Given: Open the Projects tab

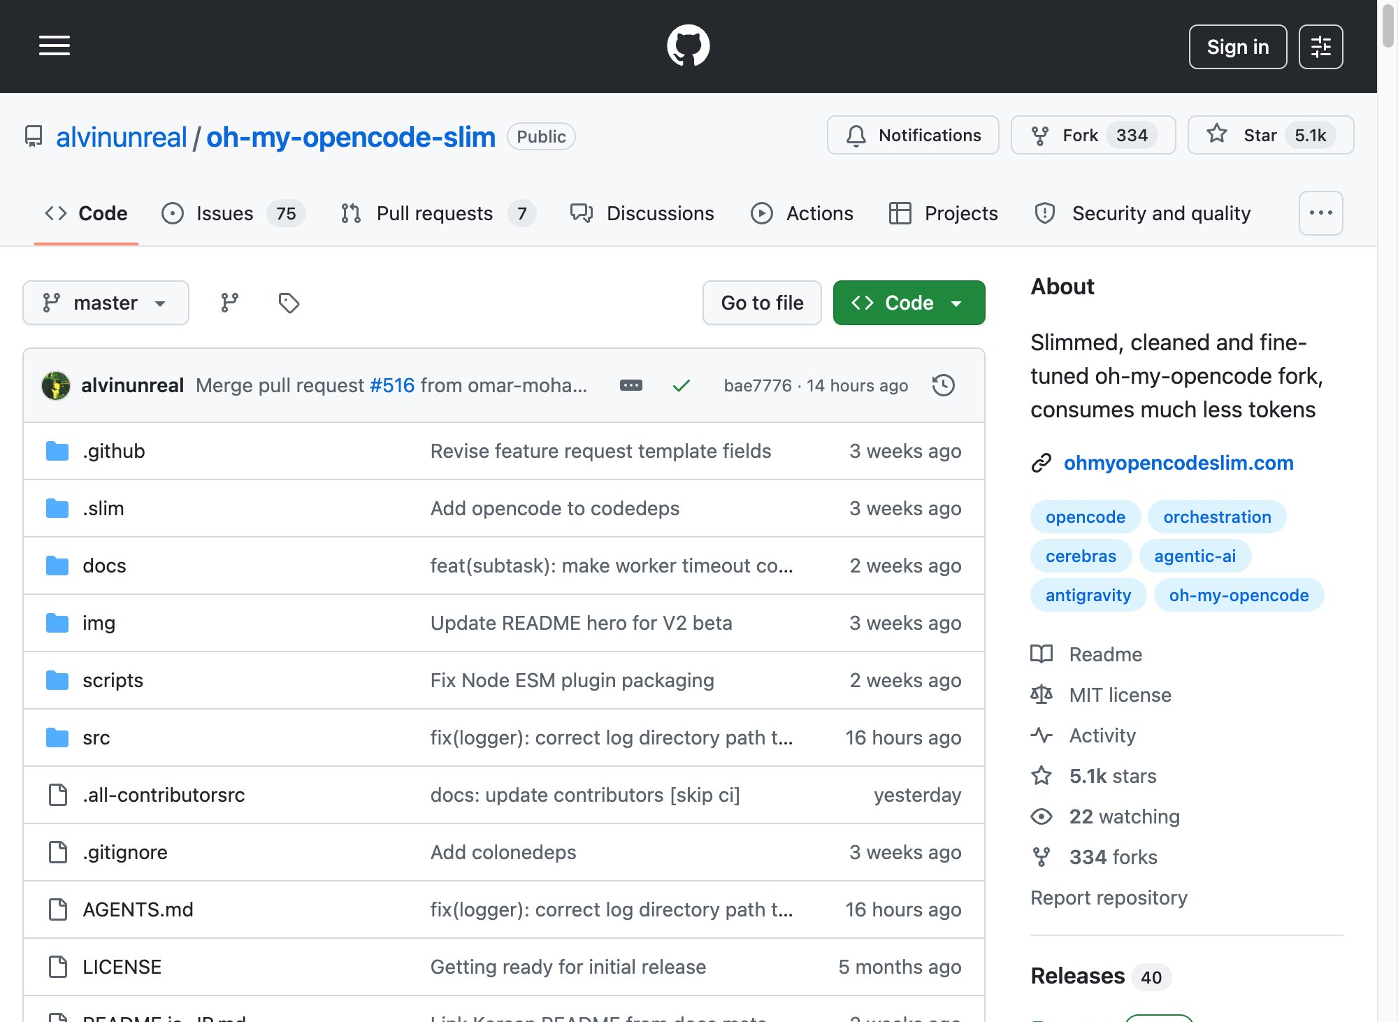Looking at the screenshot, I should pos(943,213).
